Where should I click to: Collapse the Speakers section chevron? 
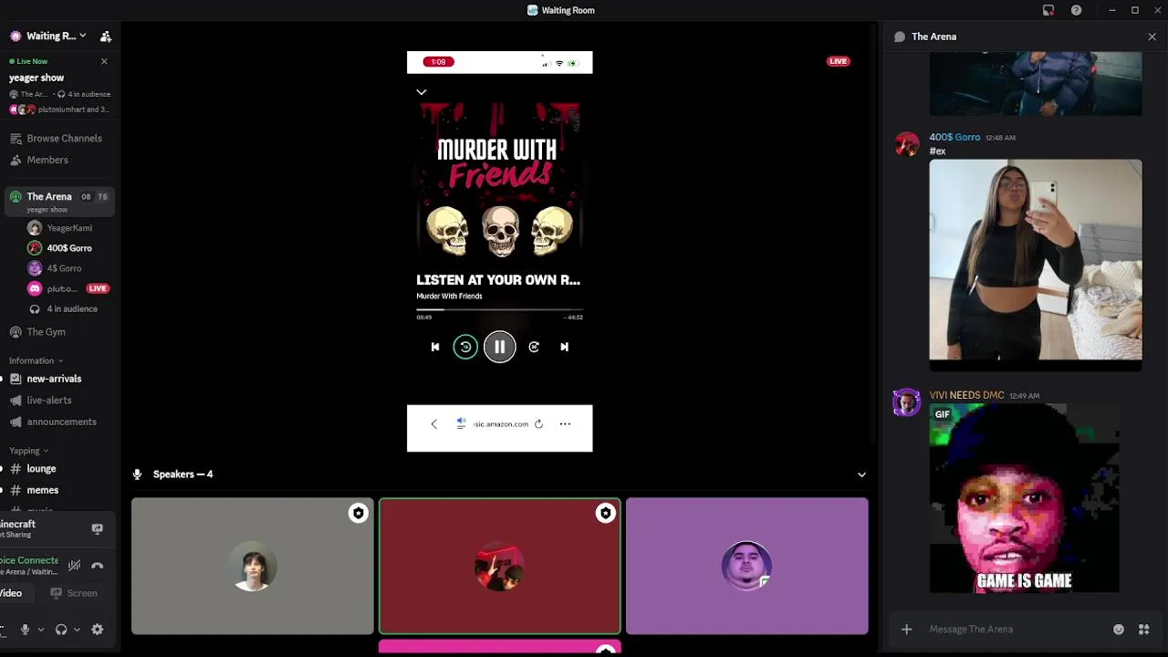(861, 474)
